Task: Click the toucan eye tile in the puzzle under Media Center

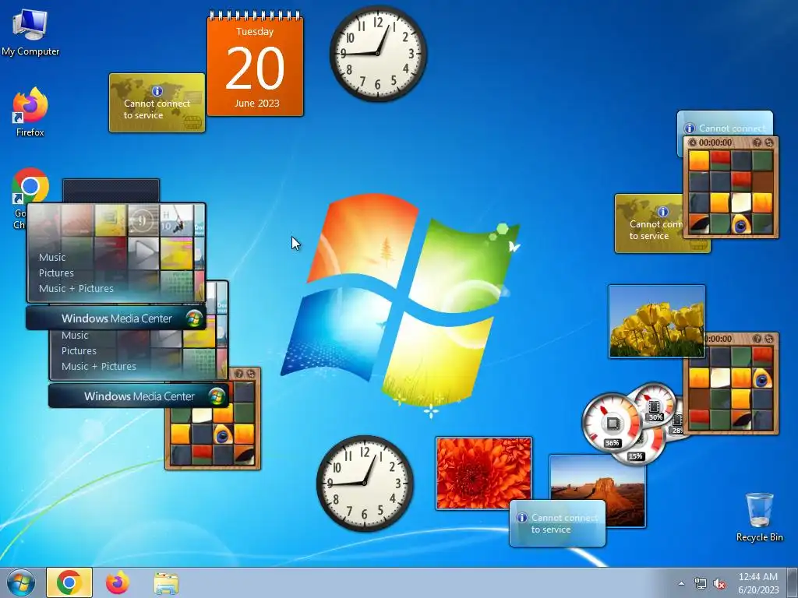Action: pyautogui.click(x=222, y=434)
